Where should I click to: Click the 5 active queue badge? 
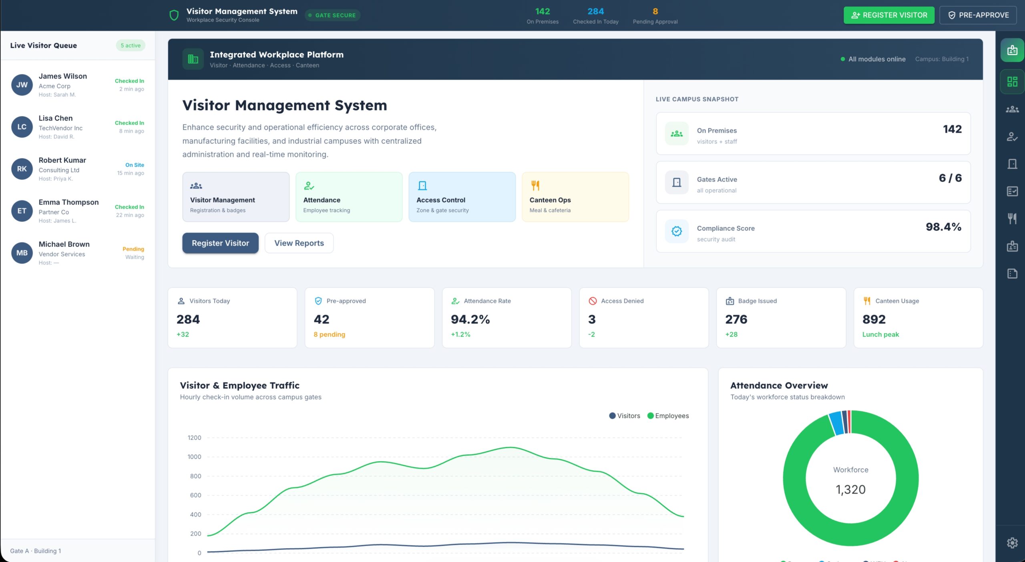(131, 45)
